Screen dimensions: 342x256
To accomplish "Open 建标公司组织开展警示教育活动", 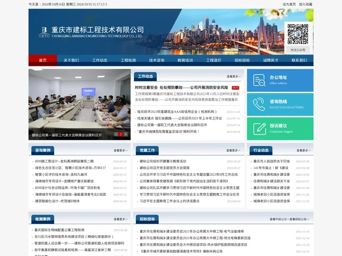I will [x=163, y=161].
